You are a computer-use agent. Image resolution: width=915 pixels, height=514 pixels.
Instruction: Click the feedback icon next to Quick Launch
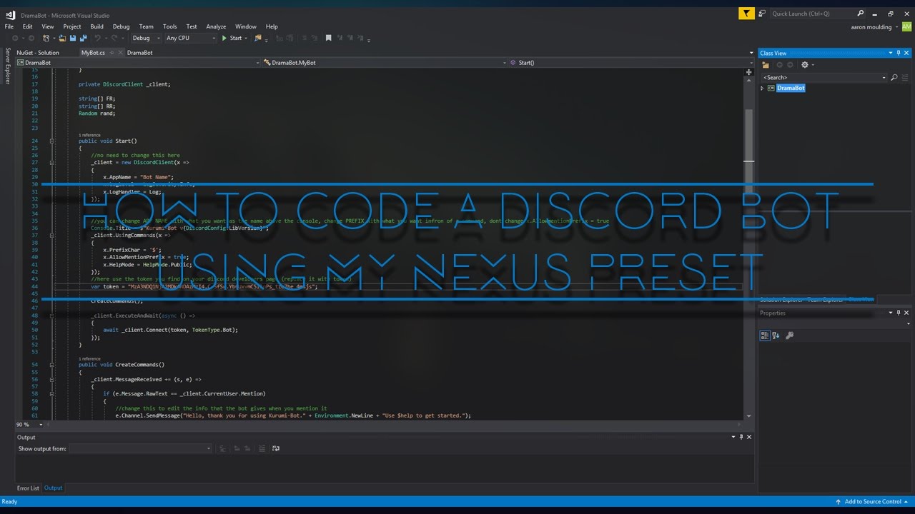click(x=762, y=14)
